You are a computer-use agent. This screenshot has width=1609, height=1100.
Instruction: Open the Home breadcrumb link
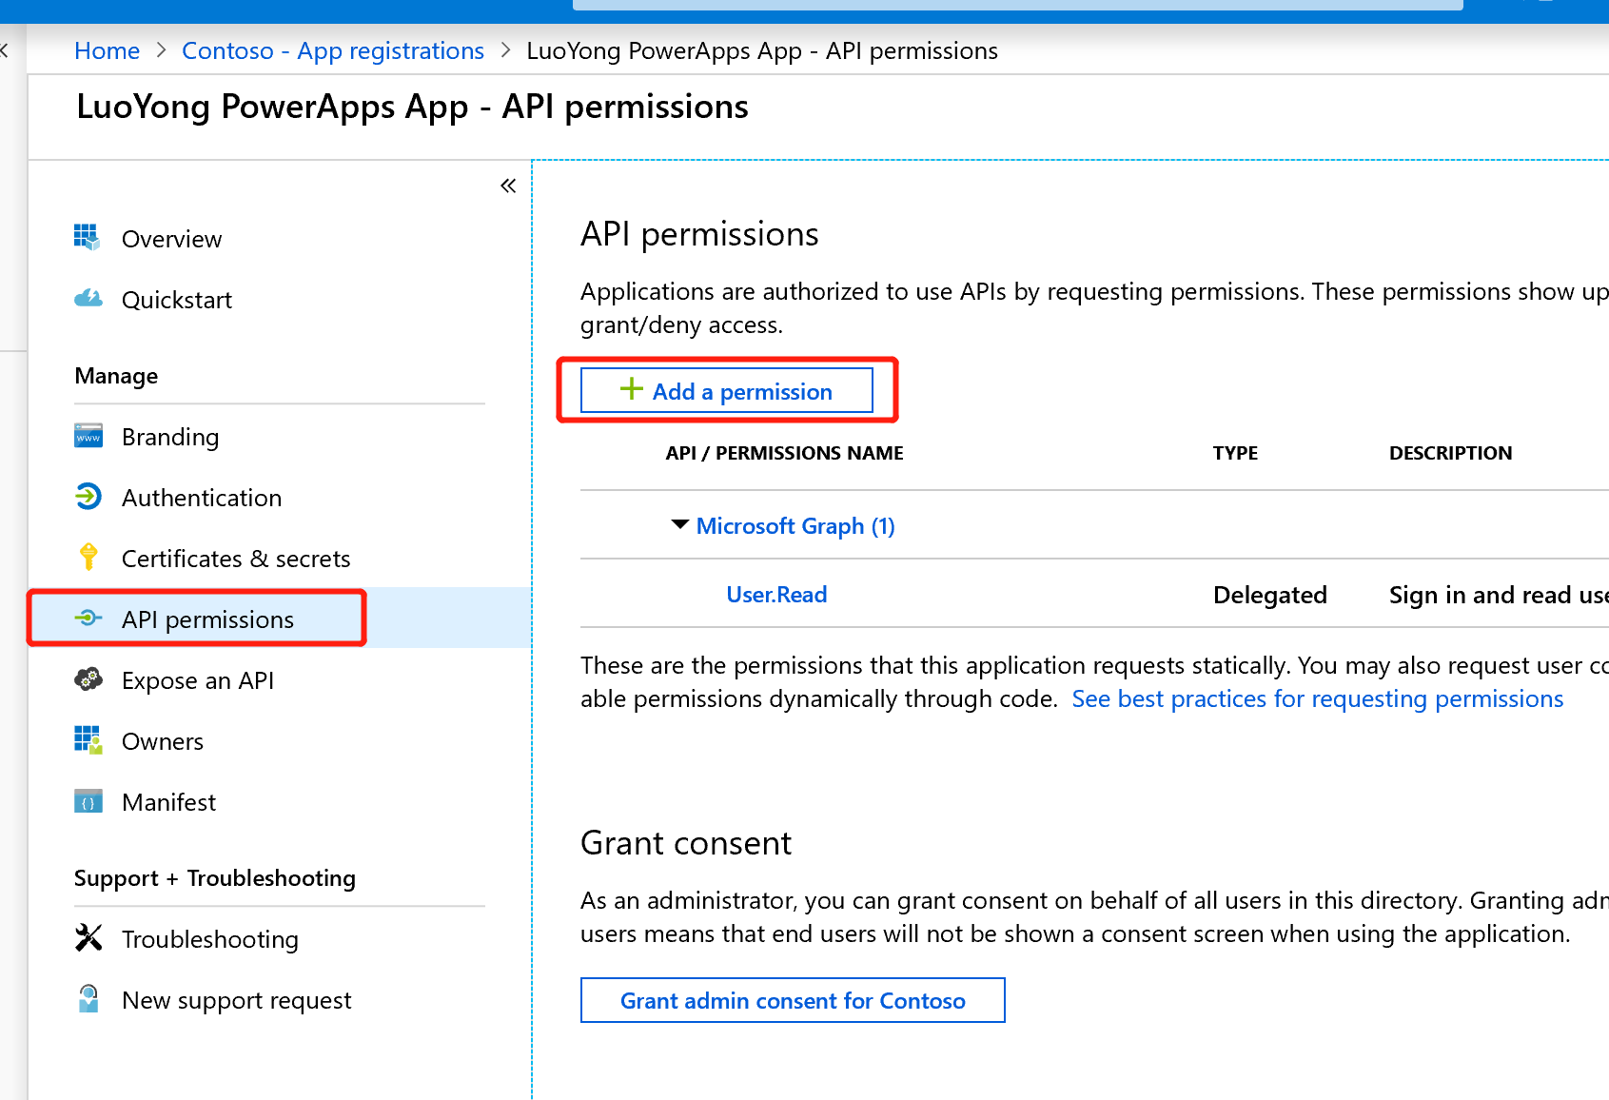click(x=108, y=50)
